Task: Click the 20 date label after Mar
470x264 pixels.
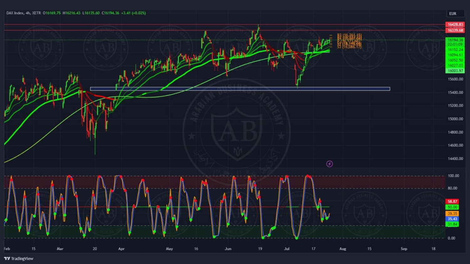Action: click(95, 249)
